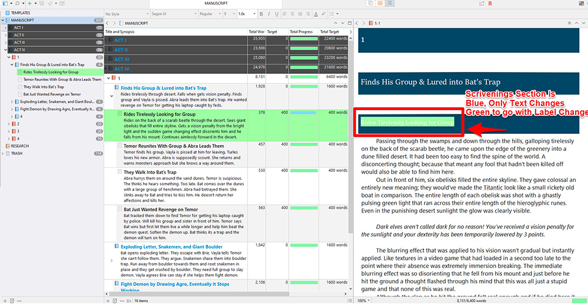Viewport: 588px width, 307px height.
Task: Open the font size 9 dropdown
Action: point(229,14)
